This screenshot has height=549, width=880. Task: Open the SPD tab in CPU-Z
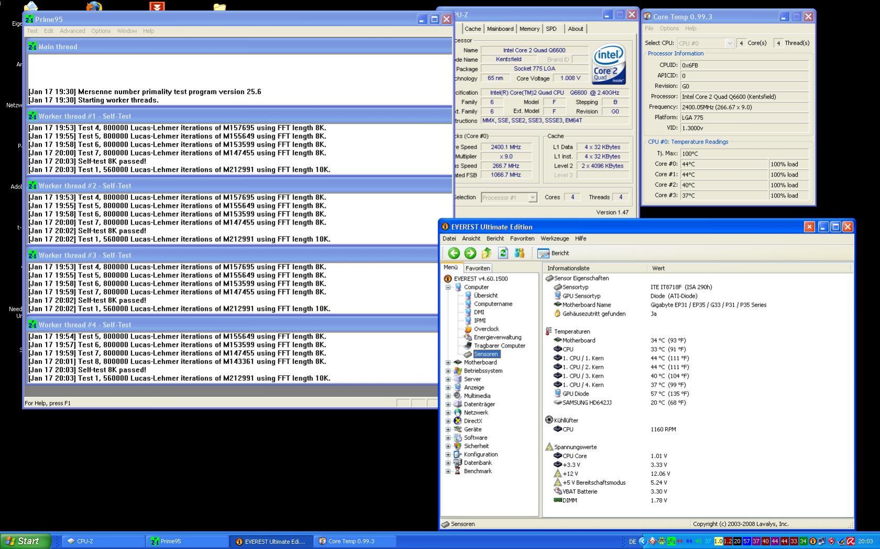[551, 29]
